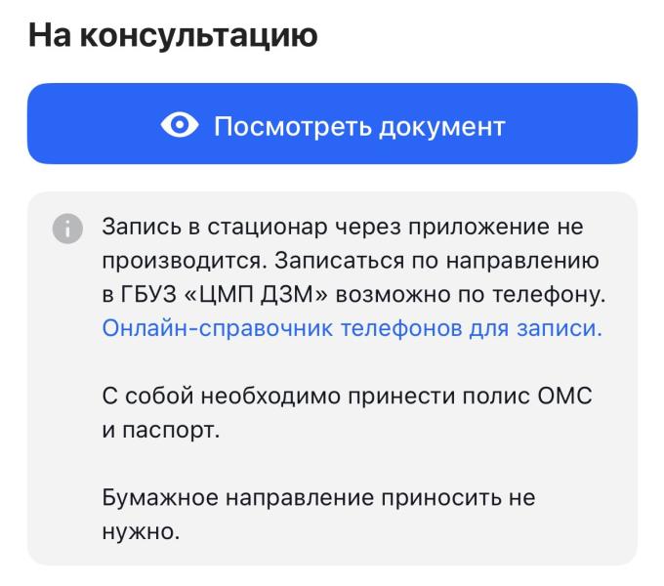
Task: Click the eye icon on the blue button
Action: [x=179, y=125]
